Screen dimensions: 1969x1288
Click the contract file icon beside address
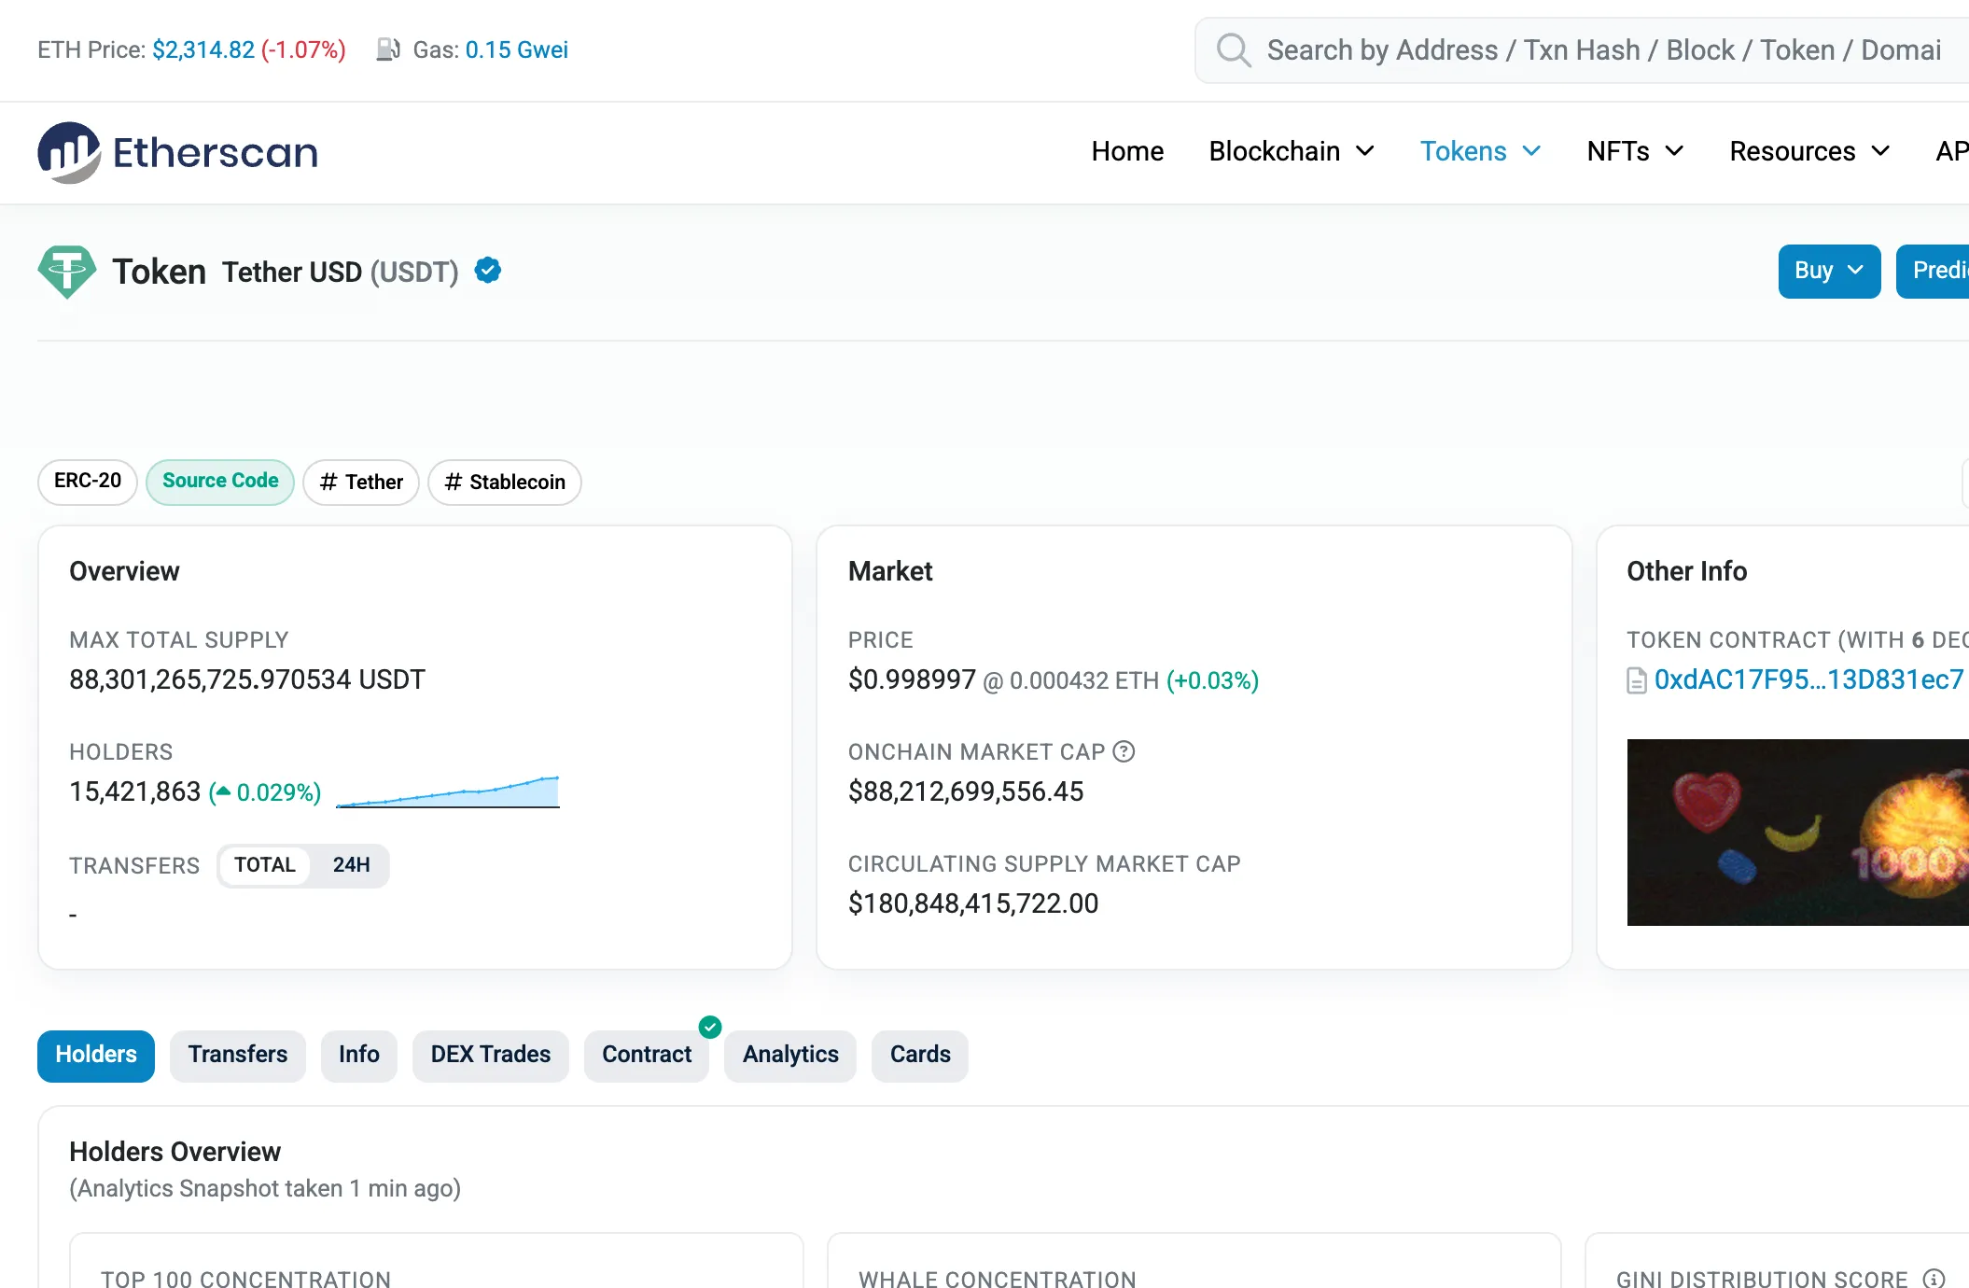click(x=1637, y=680)
